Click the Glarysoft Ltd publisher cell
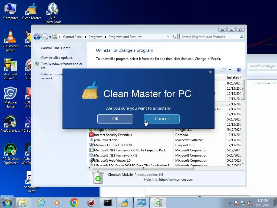Screen dimensions: 277x208 [x=184, y=145]
